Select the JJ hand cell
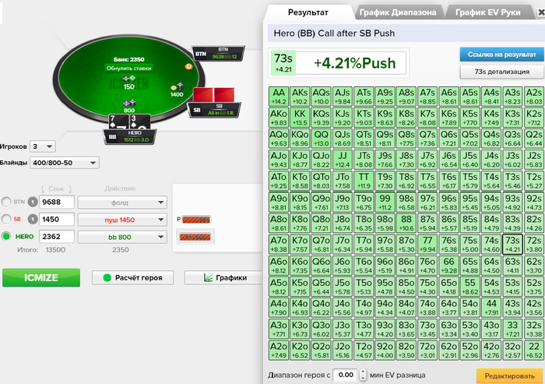This screenshot has height=384, width=545. (343, 160)
